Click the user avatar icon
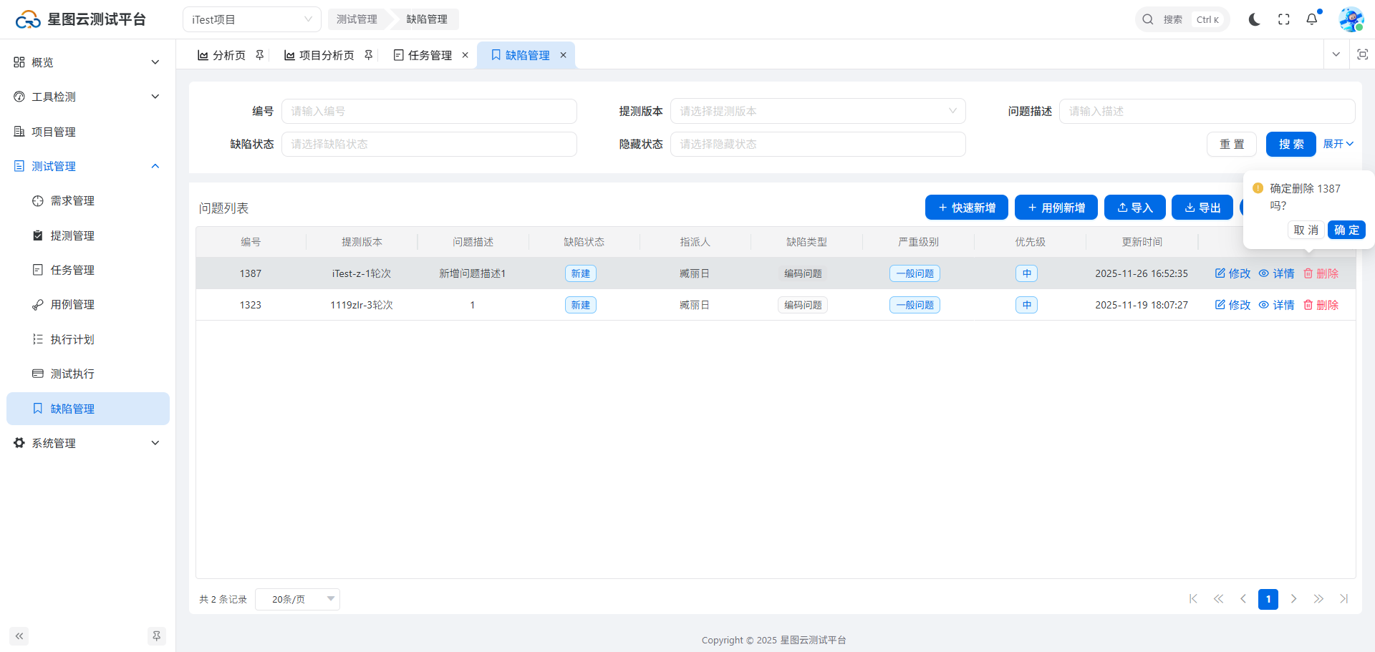Image resolution: width=1375 pixels, height=652 pixels. pos(1351,19)
